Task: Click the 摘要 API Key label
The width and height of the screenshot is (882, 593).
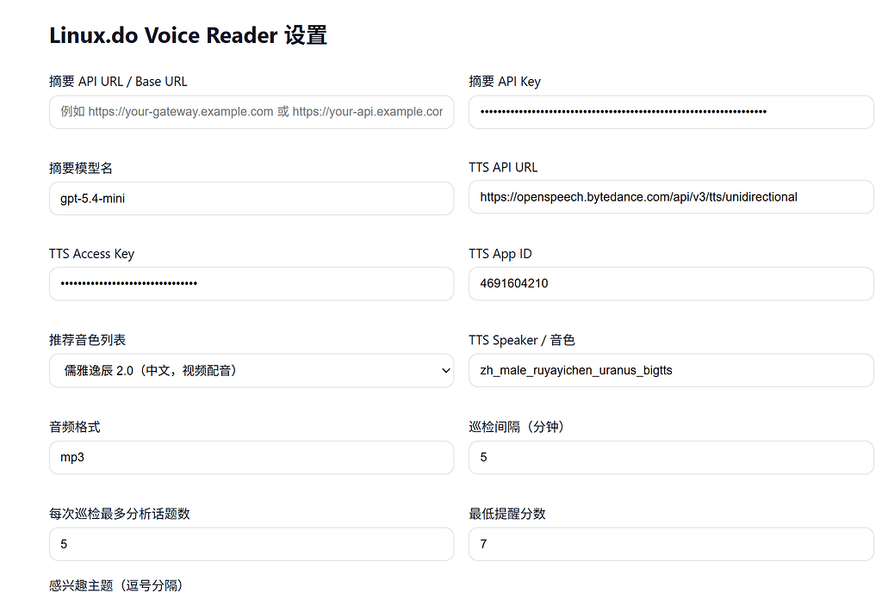Action: pyautogui.click(x=505, y=82)
